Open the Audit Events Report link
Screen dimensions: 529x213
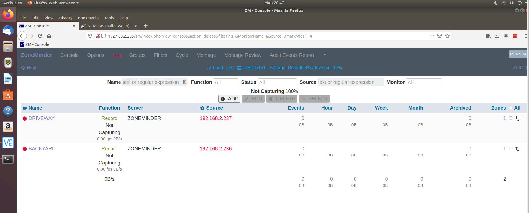[292, 55]
